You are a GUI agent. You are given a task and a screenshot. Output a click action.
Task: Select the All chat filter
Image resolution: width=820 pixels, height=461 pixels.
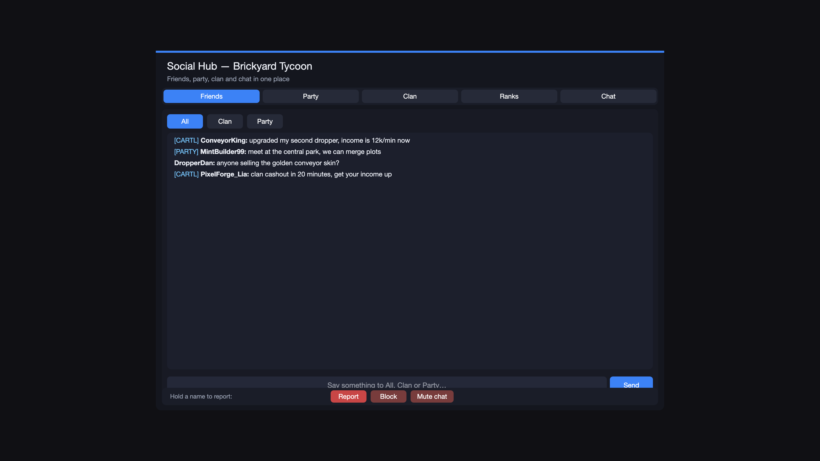185,121
